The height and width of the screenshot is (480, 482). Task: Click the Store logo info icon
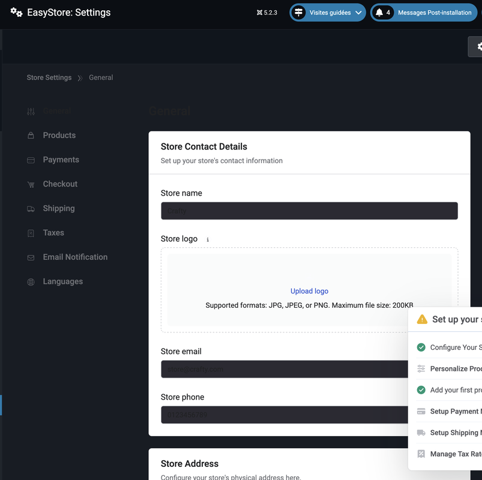coord(208,239)
